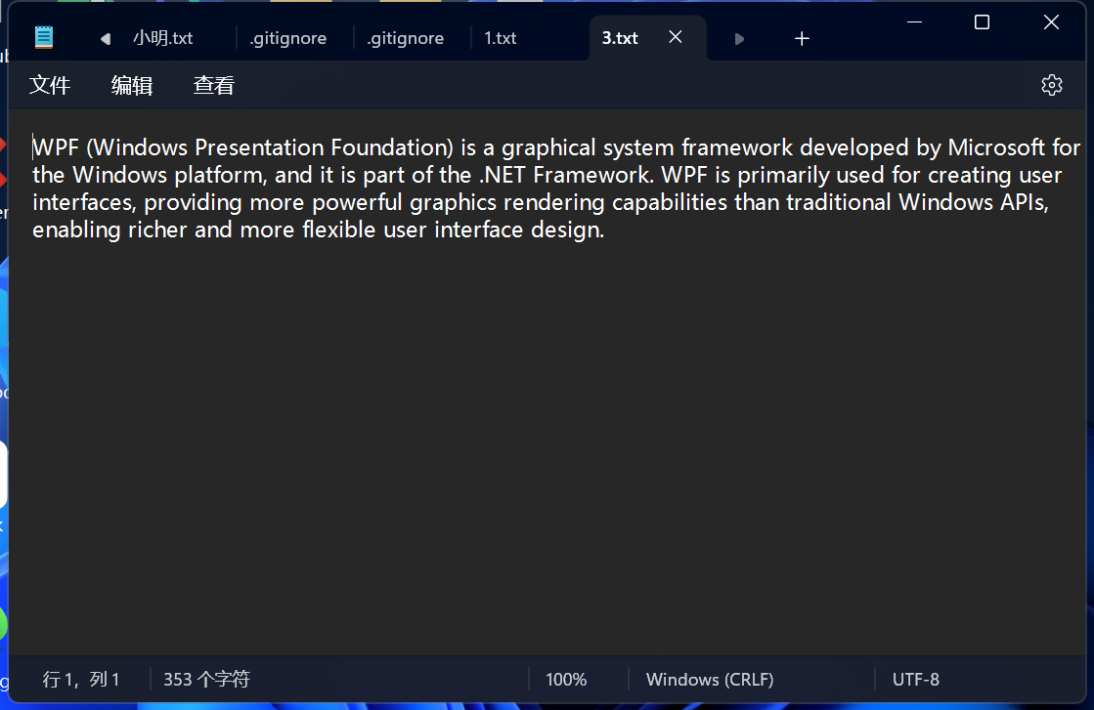Close the 3.txt tab
The height and width of the screenshot is (710, 1094).
coord(675,37)
